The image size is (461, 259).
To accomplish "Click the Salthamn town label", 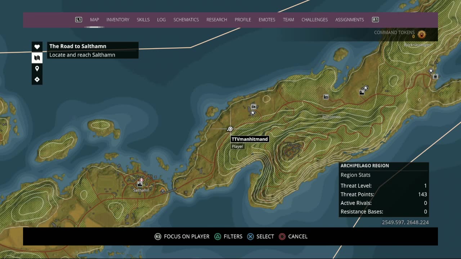I will point(141,190).
